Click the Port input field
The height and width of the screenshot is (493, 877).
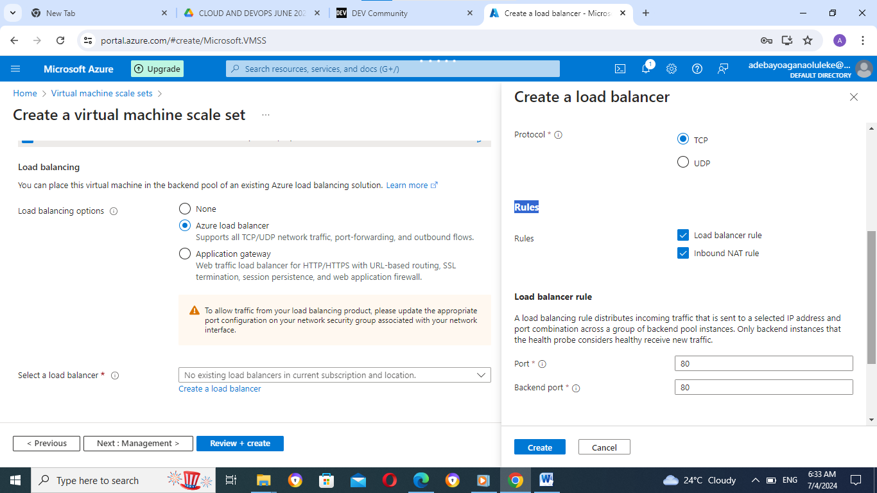click(x=764, y=363)
